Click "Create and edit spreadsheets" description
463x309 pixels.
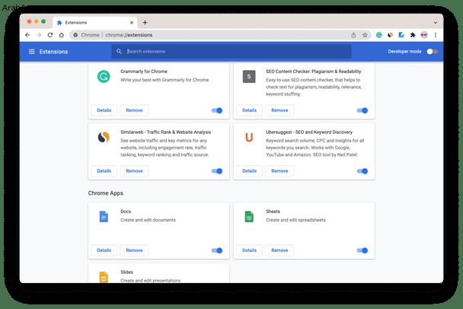click(295, 220)
